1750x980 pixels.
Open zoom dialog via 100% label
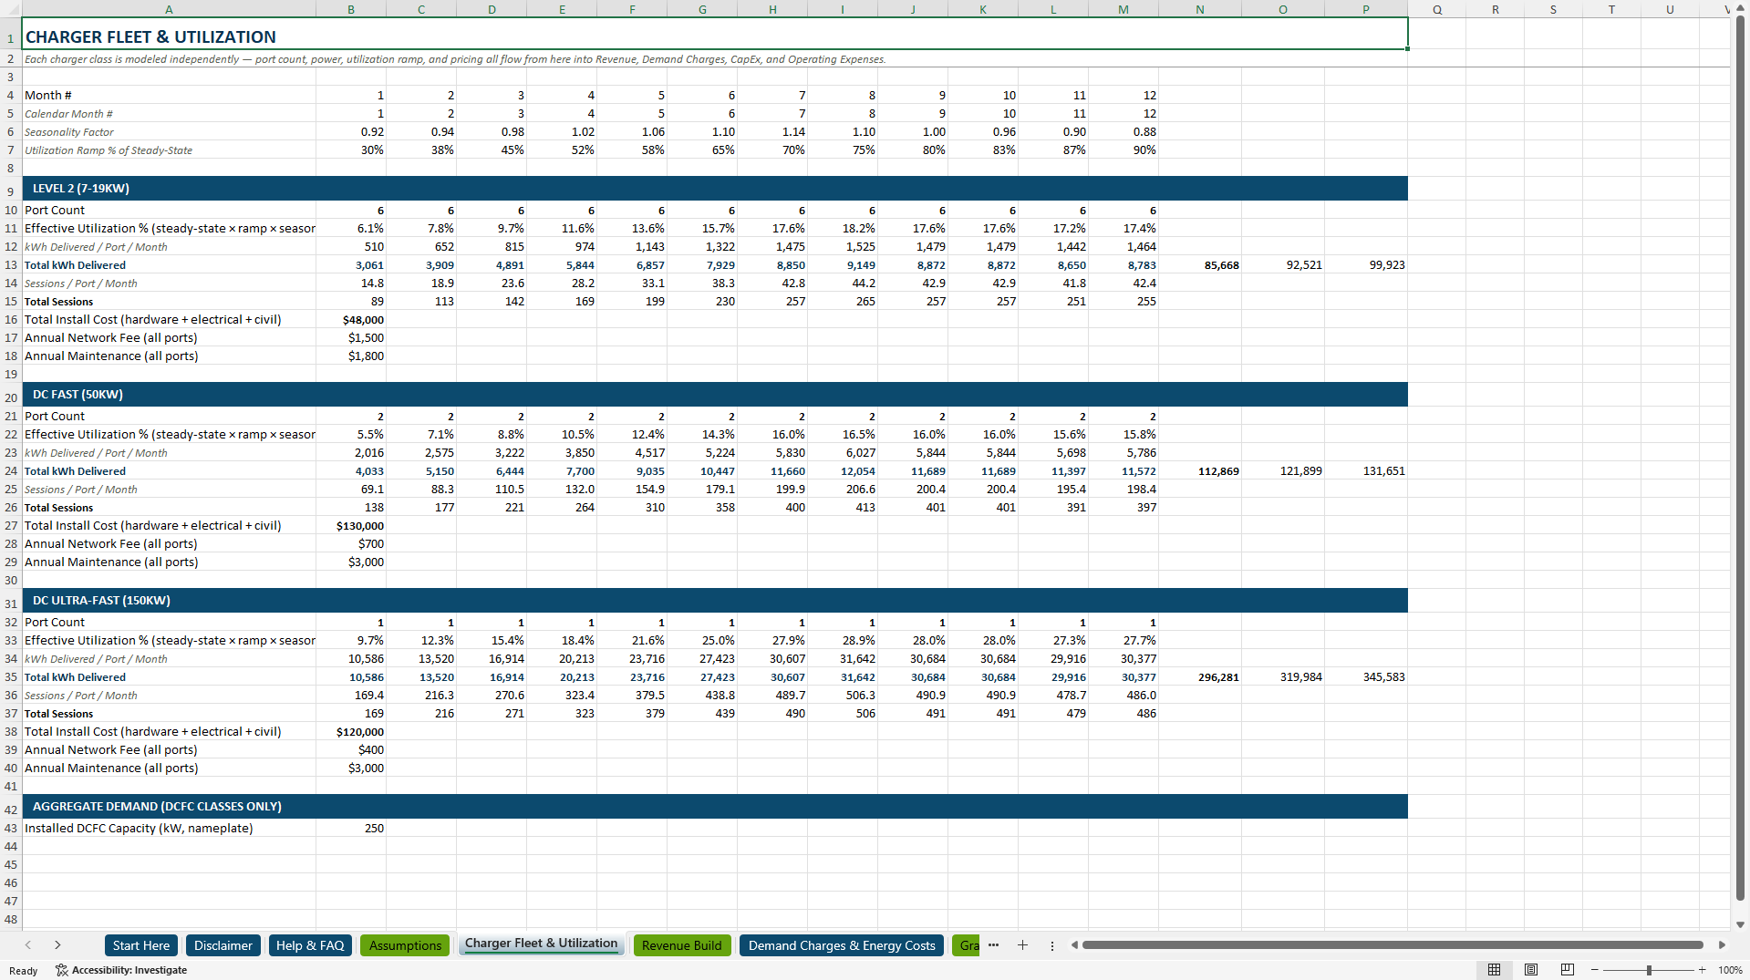[1730, 970]
